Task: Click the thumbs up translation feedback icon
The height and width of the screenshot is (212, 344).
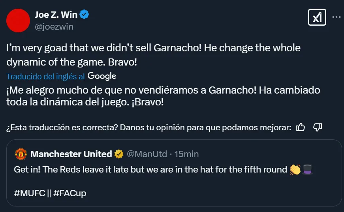Action: pyautogui.click(x=301, y=127)
